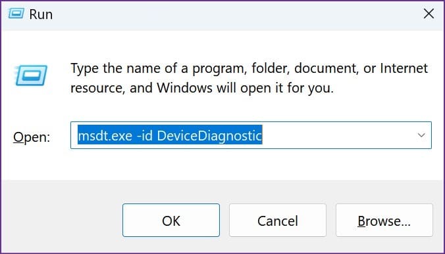Click the small Run icon in title bar
Screen dimensions: 445x254
point(16,13)
